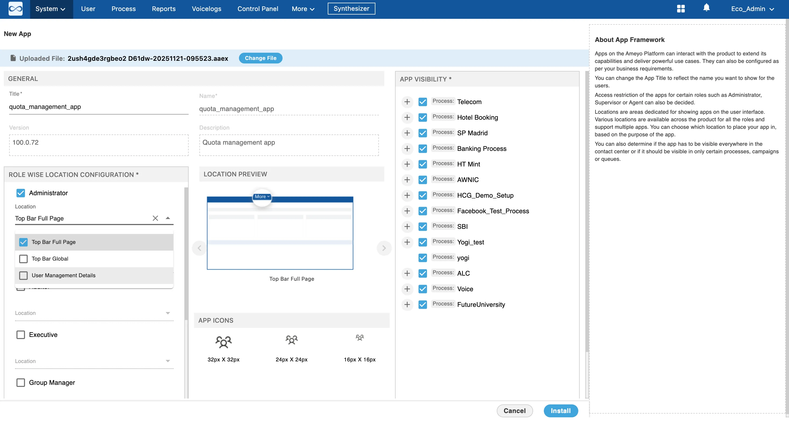Screen dimensions: 789x427
Task: Check the Top Bar Global option
Action: pos(23,259)
